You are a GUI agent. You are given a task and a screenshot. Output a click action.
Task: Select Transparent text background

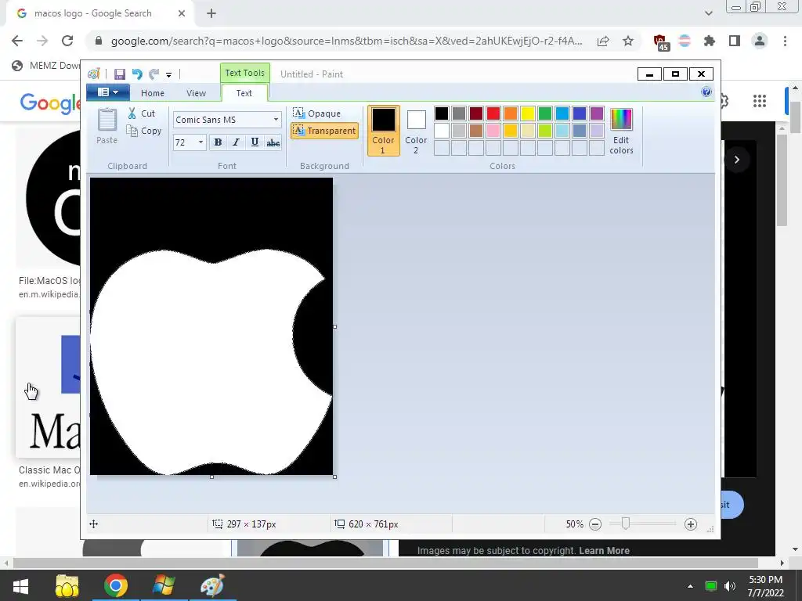[324, 131]
